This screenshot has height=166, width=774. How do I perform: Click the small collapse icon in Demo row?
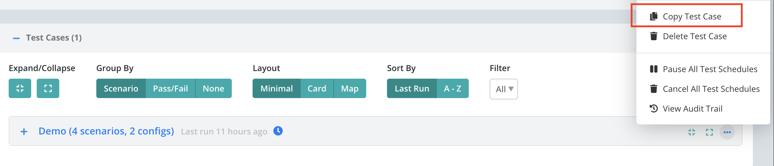pos(692,132)
